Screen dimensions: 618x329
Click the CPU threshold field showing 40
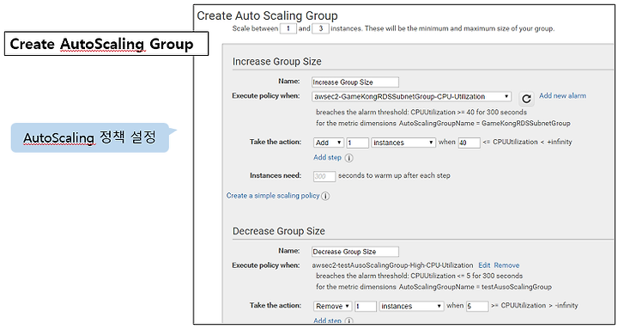(469, 143)
